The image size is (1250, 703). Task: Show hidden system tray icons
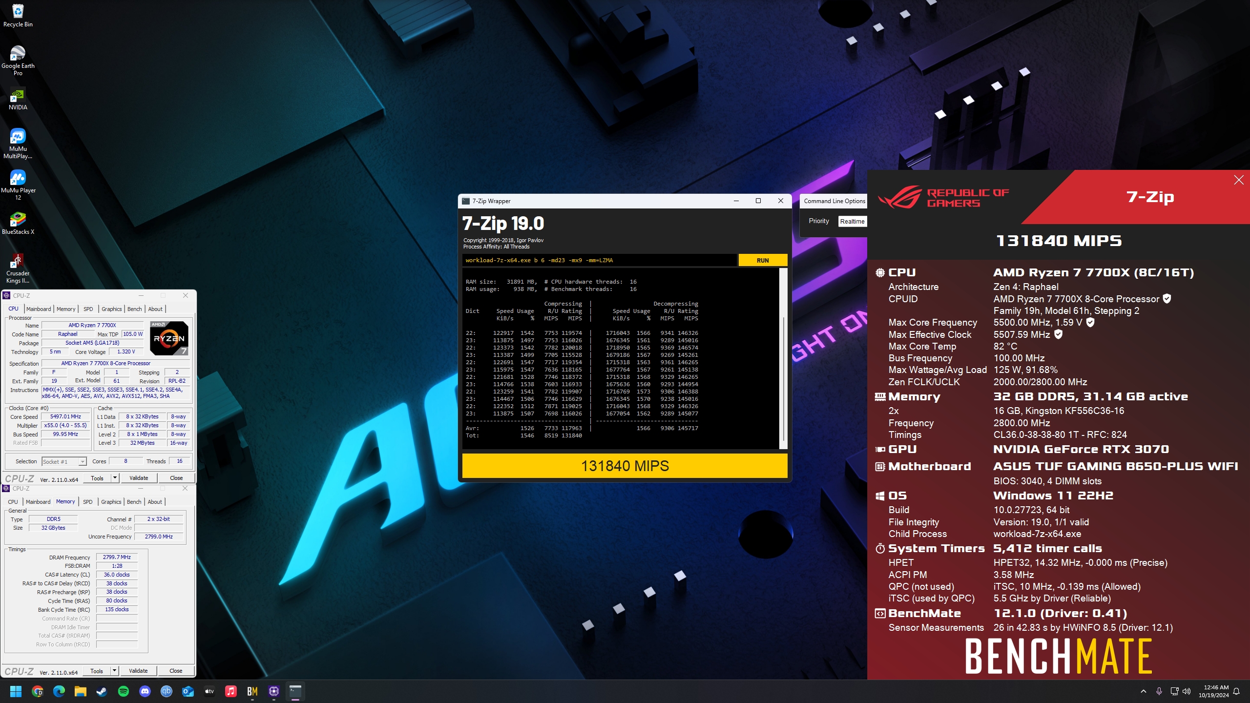(x=1143, y=691)
